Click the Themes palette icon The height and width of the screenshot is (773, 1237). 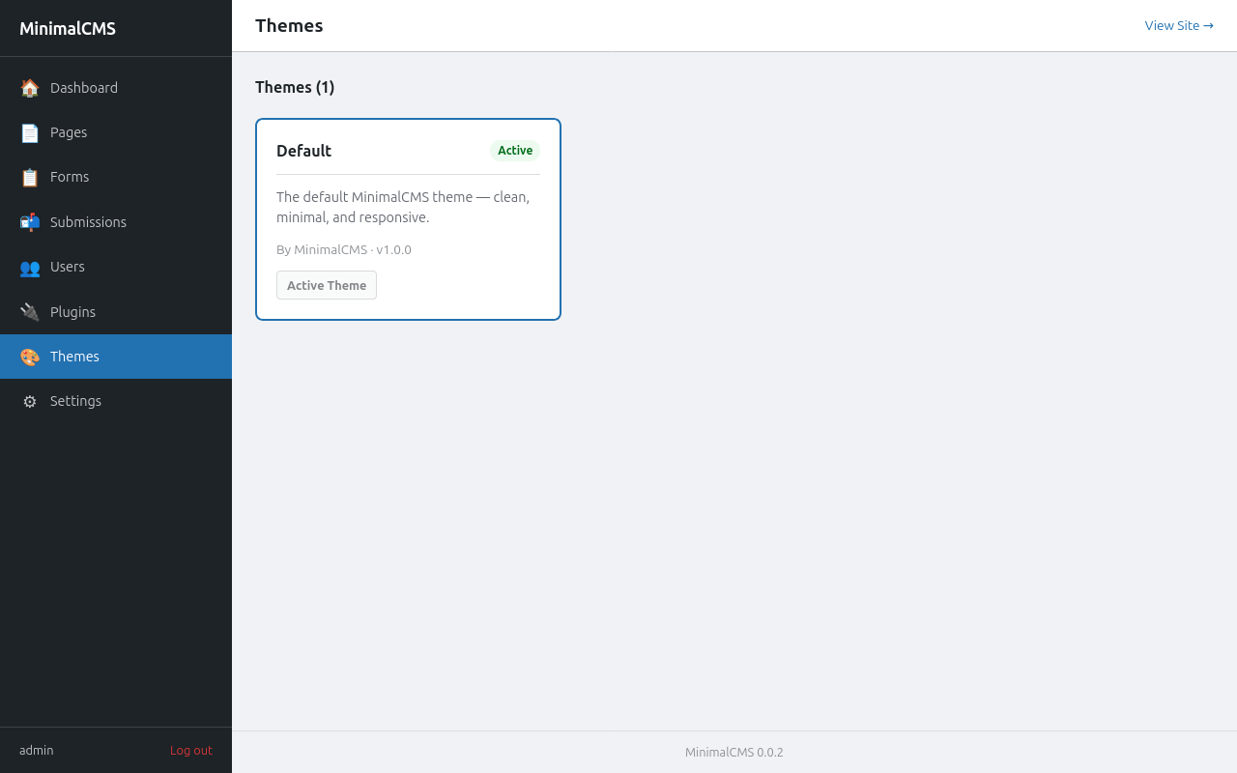click(30, 357)
